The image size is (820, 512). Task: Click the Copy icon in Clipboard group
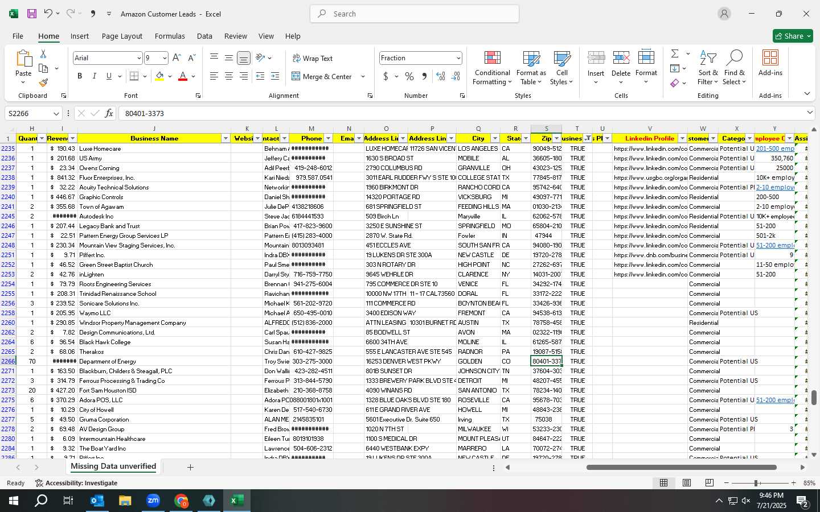(x=43, y=68)
